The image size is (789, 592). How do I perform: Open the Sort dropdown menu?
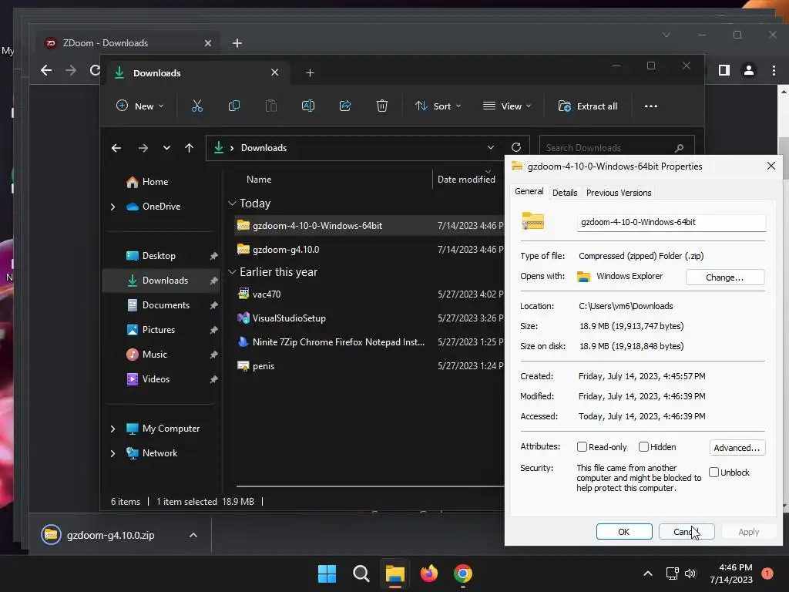click(438, 106)
